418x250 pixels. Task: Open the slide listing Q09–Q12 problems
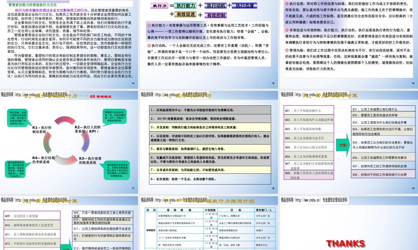[x=69, y=223]
